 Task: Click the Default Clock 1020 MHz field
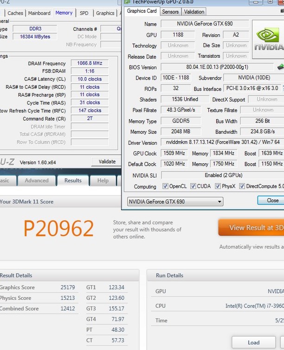click(174, 164)
